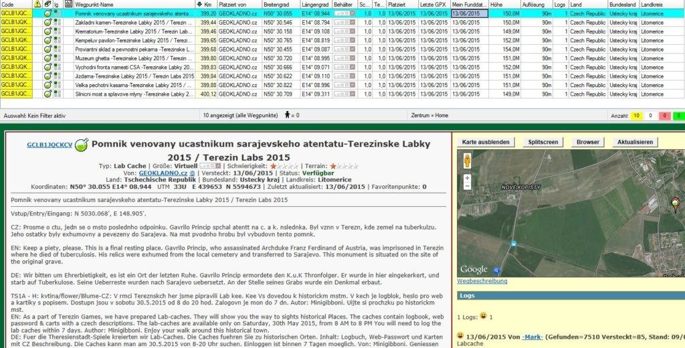Click the E14° 09.311 longitude cell
Image resolution: width=685 pixels, height=348 pixels.
pos(316,94)
